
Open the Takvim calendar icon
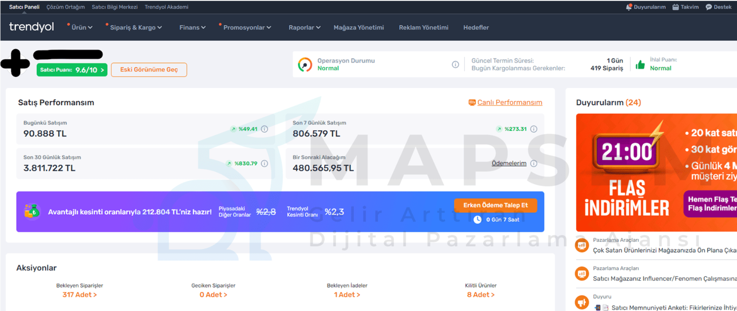pos(675,7)
